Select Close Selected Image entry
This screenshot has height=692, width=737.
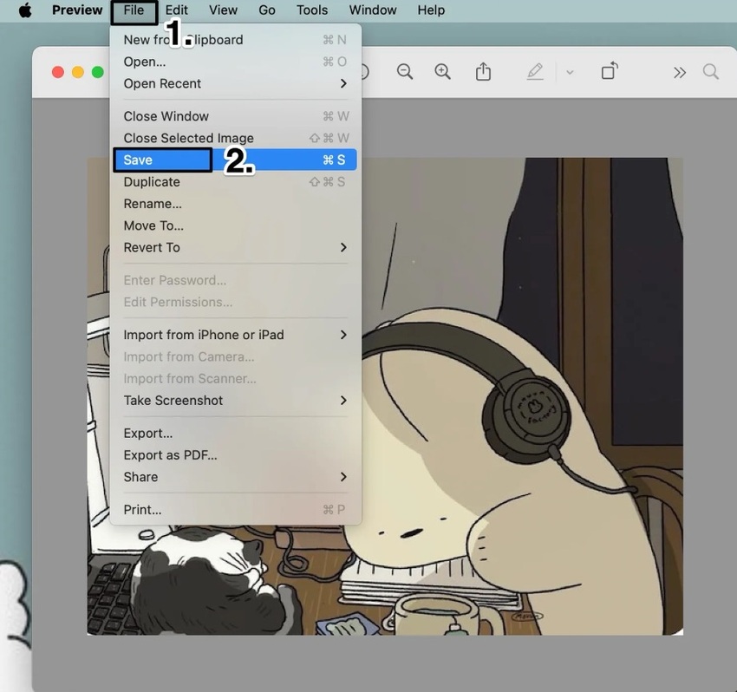pyautogui.click(x=235, y=138)
